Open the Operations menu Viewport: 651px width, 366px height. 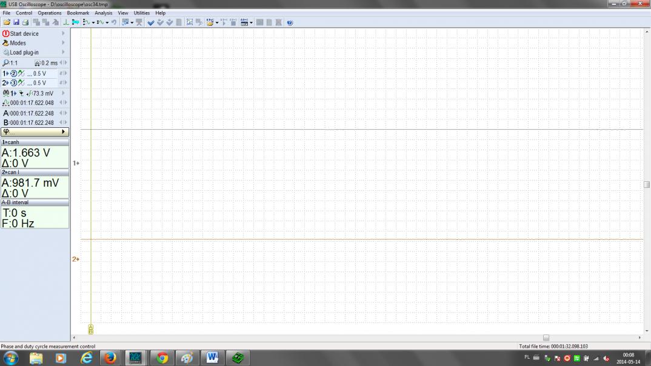pos(50,13)
